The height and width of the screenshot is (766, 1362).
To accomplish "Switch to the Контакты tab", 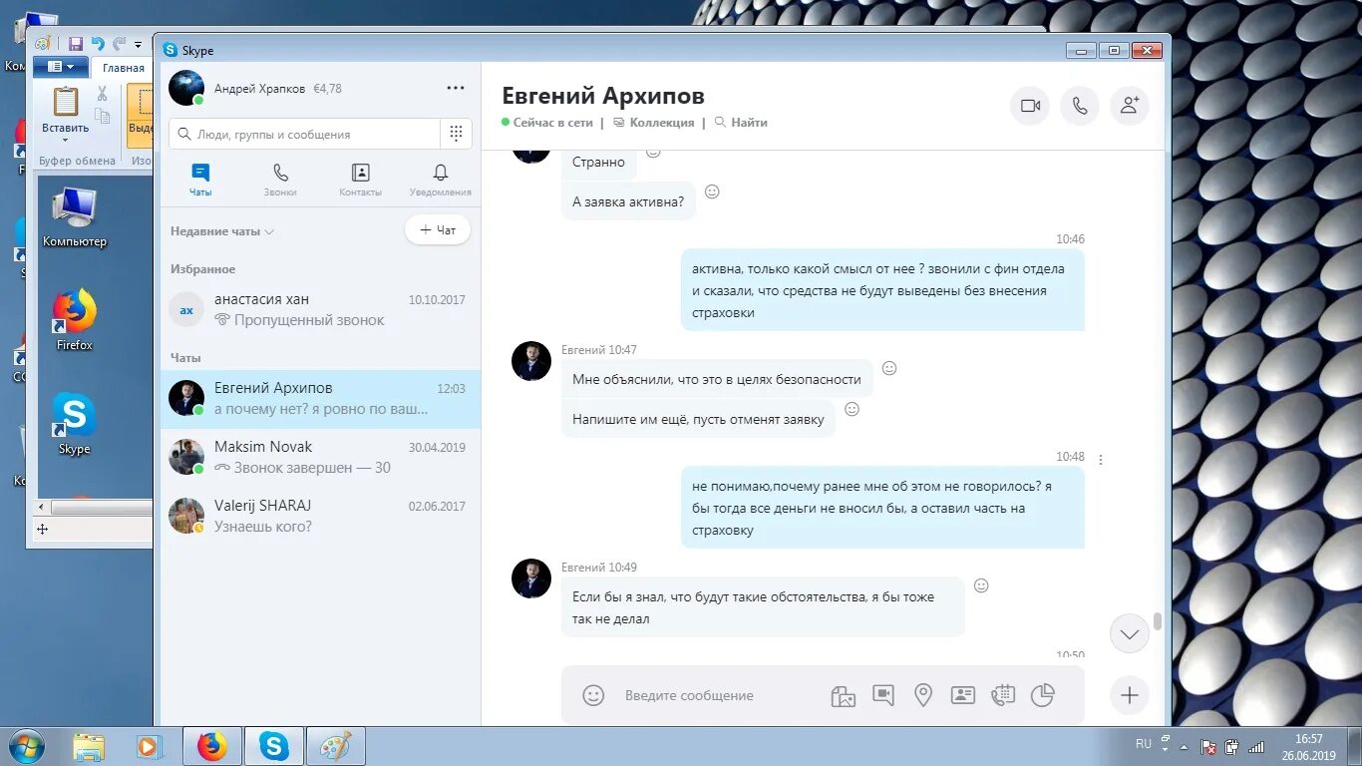I will (360, 180).
